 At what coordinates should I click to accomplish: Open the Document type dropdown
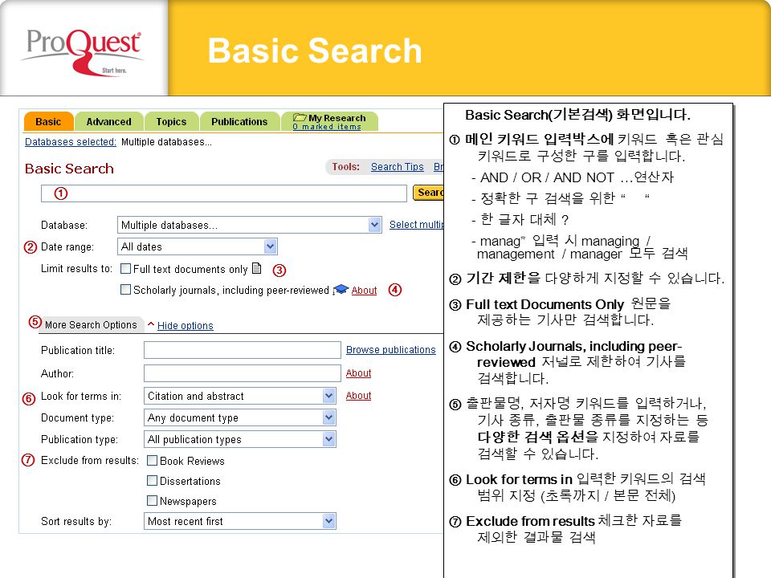click(x=240, y=417)
